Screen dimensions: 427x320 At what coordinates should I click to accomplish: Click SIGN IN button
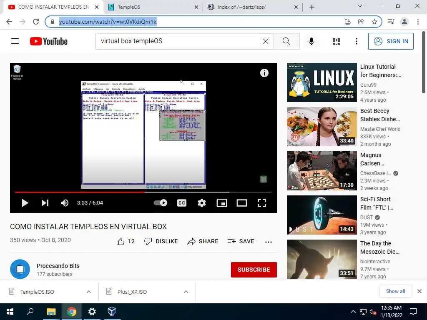(x=391, y=41)
